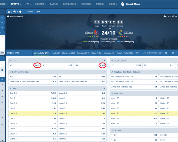Select Total (72) tab
178x142 pixels.
tap(56, 53)
